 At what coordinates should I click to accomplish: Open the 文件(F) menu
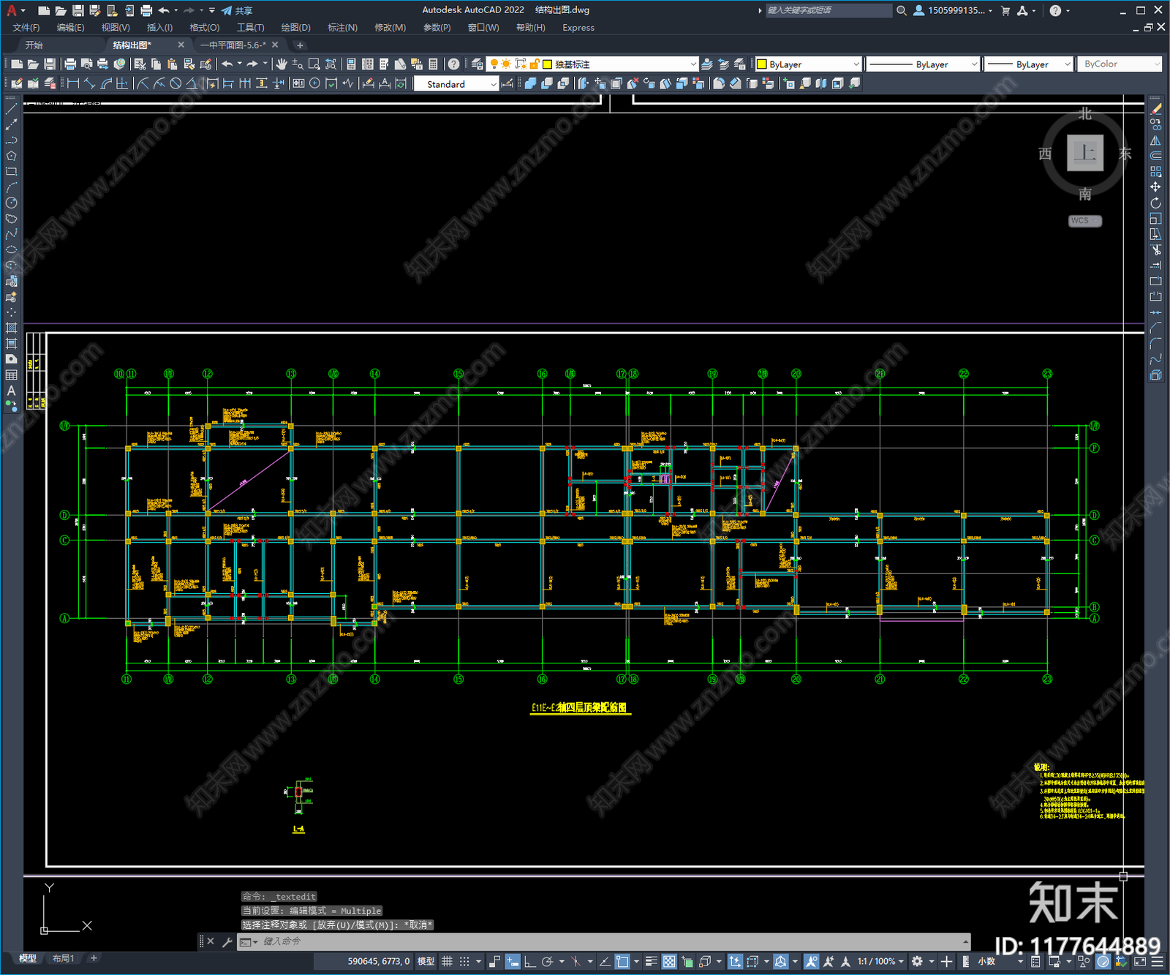coord(26,28)
